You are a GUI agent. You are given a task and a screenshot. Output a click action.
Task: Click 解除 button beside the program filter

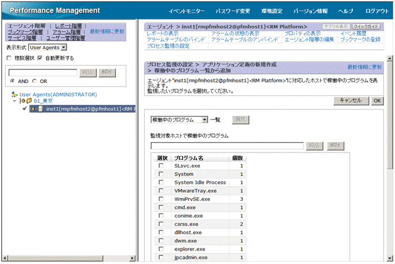335,146
